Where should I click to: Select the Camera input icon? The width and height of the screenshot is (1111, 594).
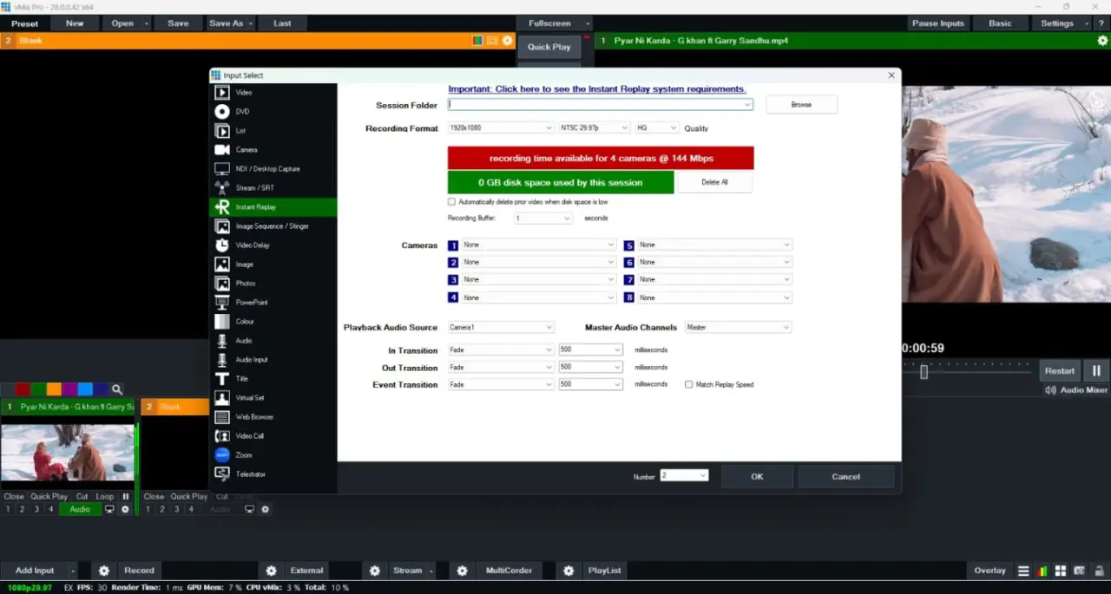[222, 149]
